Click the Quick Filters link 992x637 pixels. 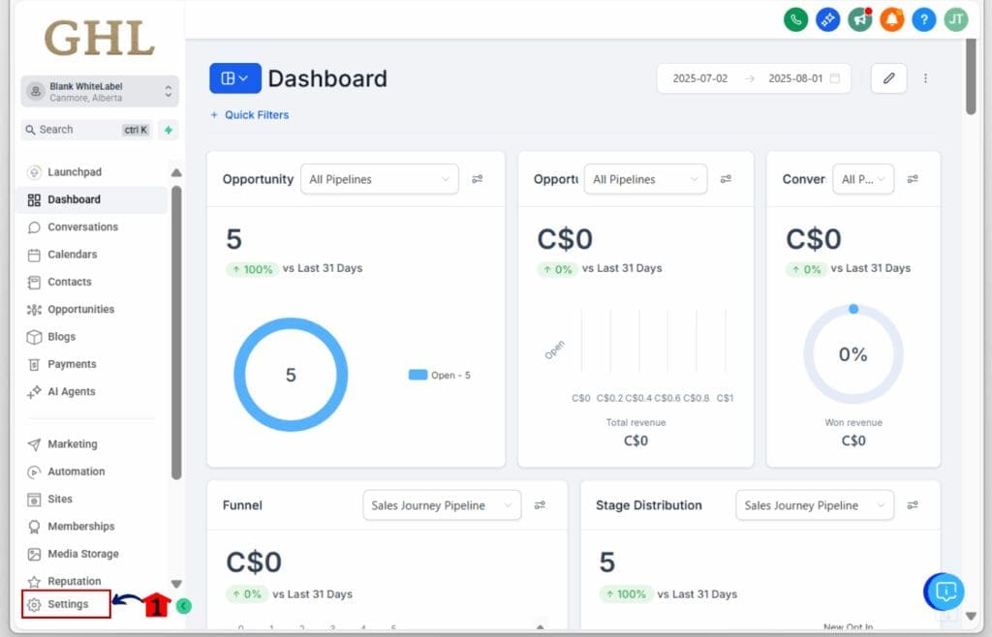click(x=250, y=115)
